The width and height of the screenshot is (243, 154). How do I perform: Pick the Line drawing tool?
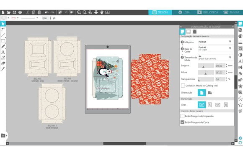3,35
